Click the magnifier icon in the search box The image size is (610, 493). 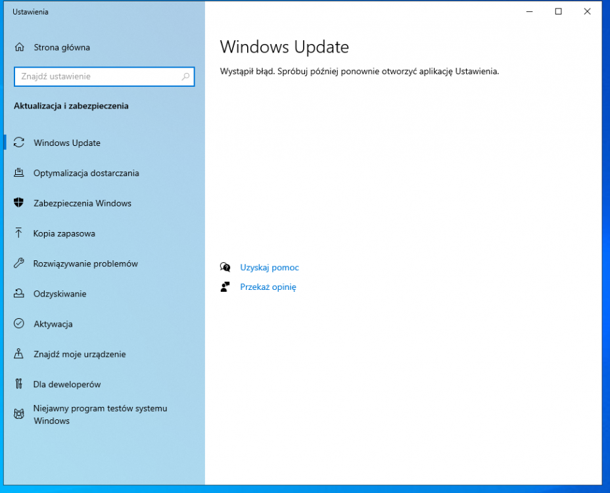(186, 76)
